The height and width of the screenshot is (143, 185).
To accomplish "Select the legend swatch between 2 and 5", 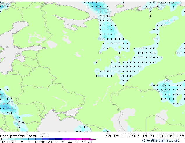I will pos(25,139).
